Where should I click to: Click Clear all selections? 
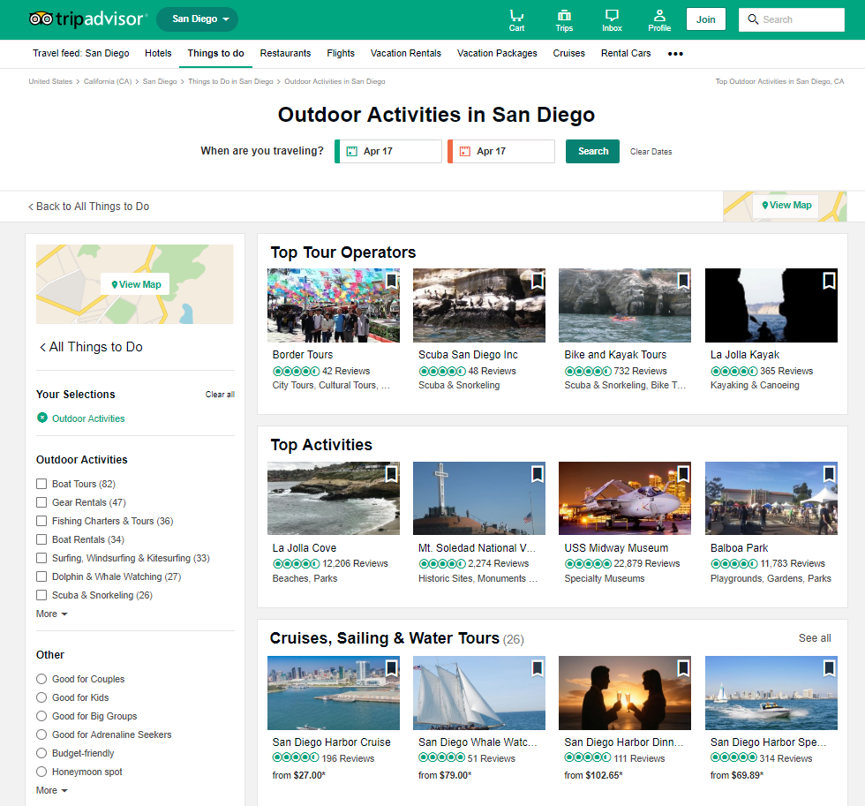point(220,395)
